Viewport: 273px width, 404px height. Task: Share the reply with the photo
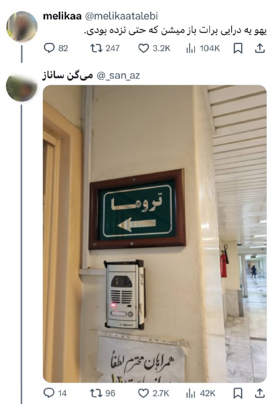pyautogui.click(x=260, y=393)
